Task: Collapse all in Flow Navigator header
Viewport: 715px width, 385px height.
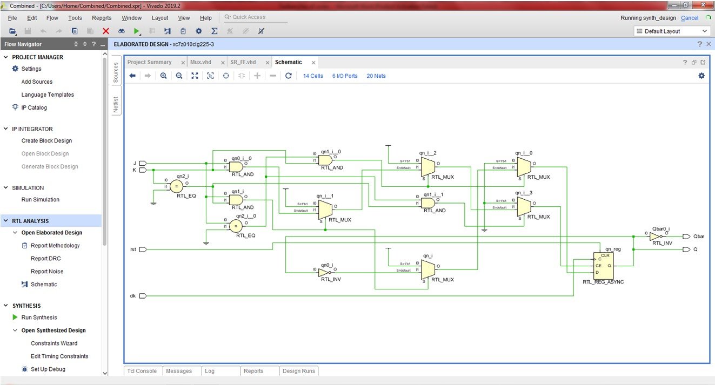Action: (76, 44)
